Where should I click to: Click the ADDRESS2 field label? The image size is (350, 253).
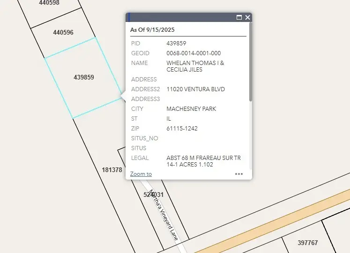pyautogui.click(x=146, y=89)
